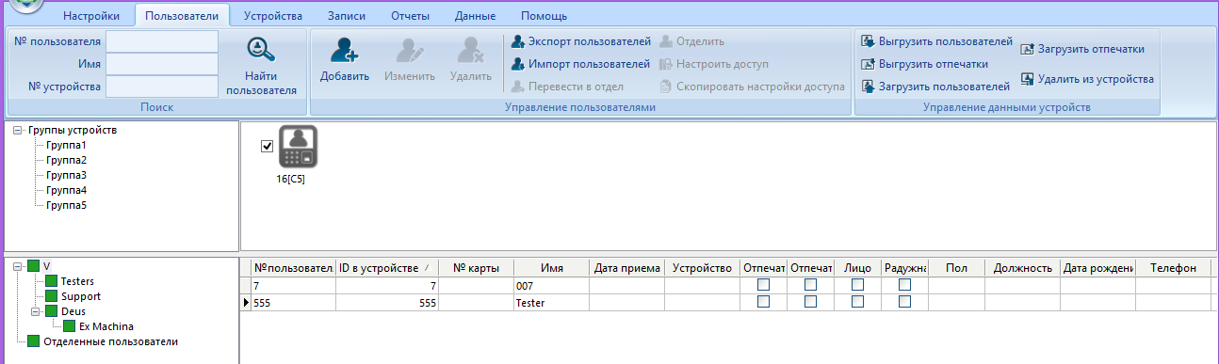The width and height of the screenshot is (1219, 364).
Task: Click Выгрузить отпечатки text button
Action: click(x=934, y=64)
